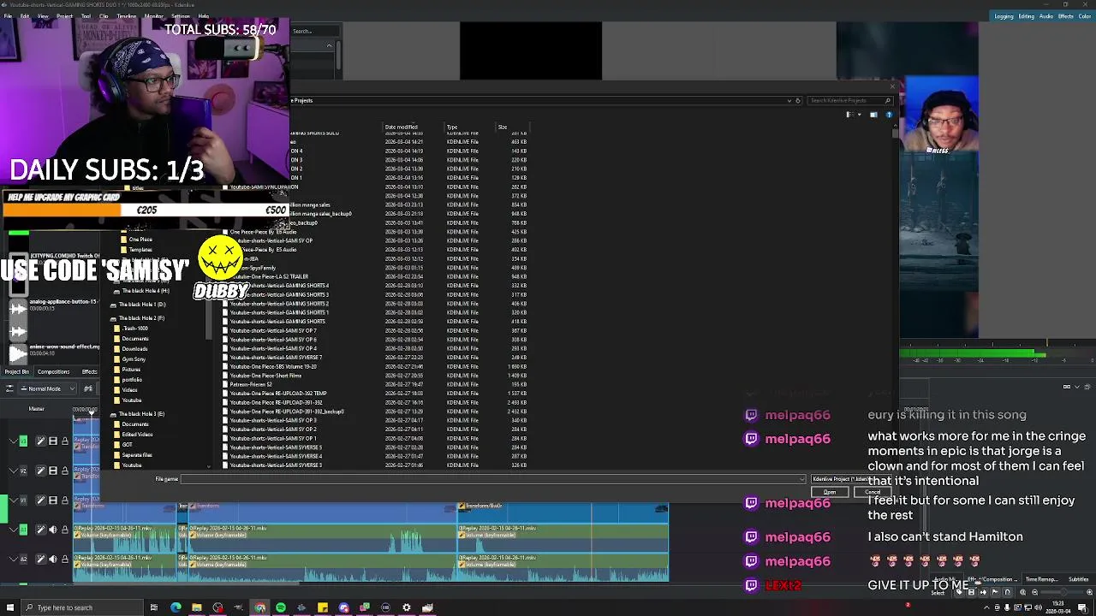Lock track V2 using its padlock icon
Viewport: 1096px width, 616px height.
pyautogui.click(x=65, y=471)
